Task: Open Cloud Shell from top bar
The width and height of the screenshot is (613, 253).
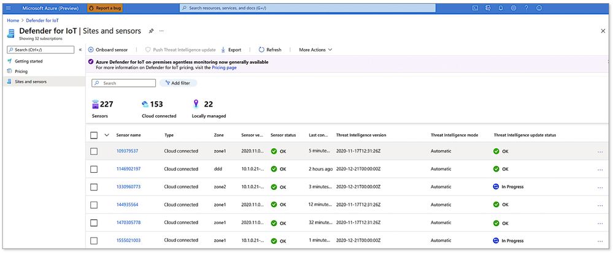Action: tap(475, 8)
